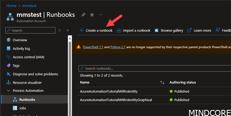The image size is (231, 116).
Task: Open Overview in the sidebar
Action: [20, 40]
